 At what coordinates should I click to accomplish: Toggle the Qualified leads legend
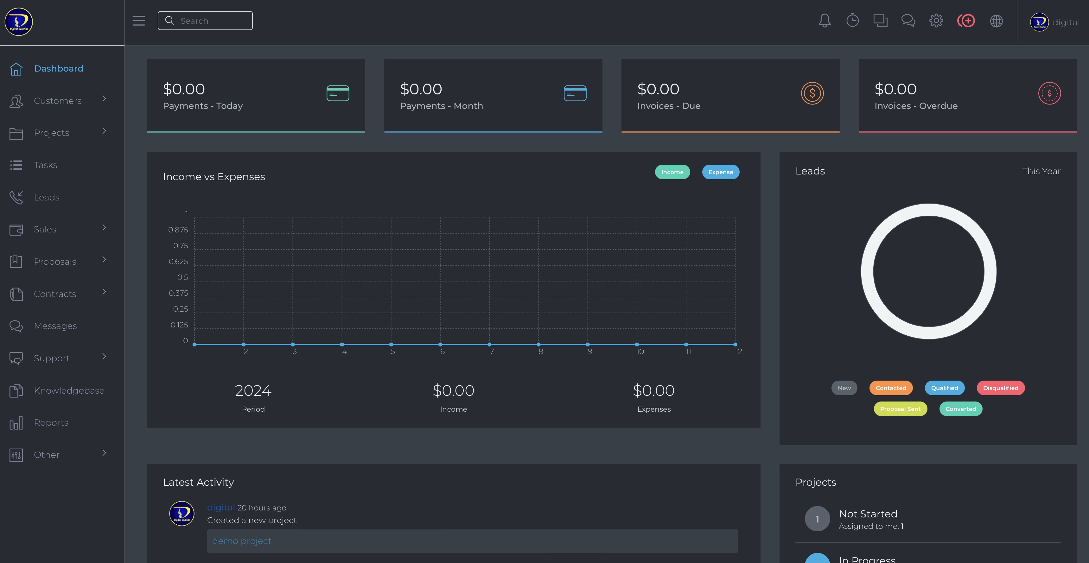[945, 388]
